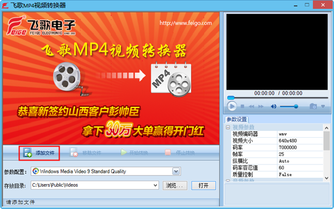Click the 请添加文件 status bar text
Viewport: 334px width, 209px height.
[x=21, y=202]
